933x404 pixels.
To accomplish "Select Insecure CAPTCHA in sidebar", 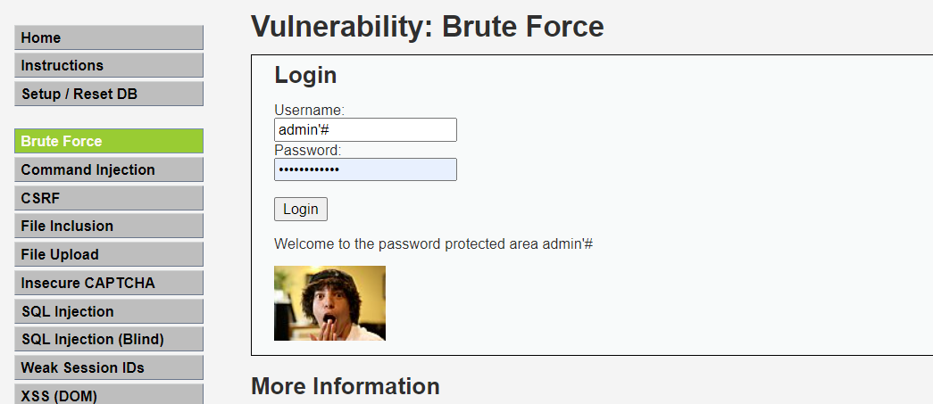I will click(108, 283).
